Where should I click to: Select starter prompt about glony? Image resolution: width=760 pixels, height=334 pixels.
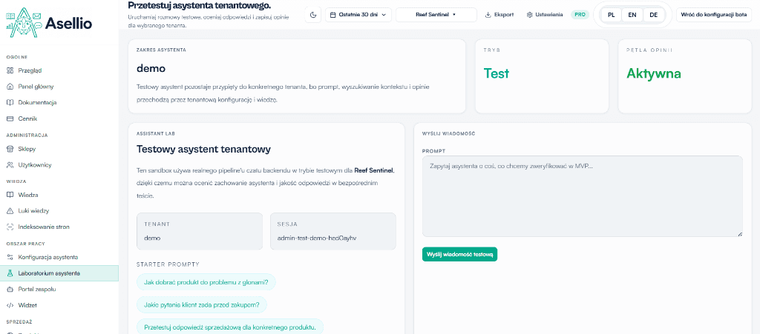point(206,281)
